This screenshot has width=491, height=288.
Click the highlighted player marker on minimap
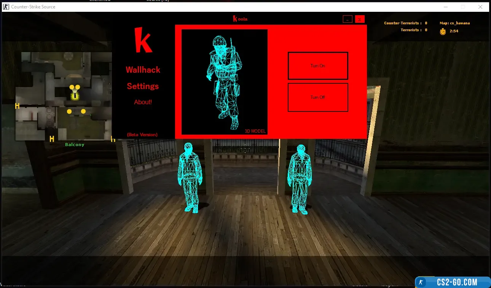[x=75, y=95]
